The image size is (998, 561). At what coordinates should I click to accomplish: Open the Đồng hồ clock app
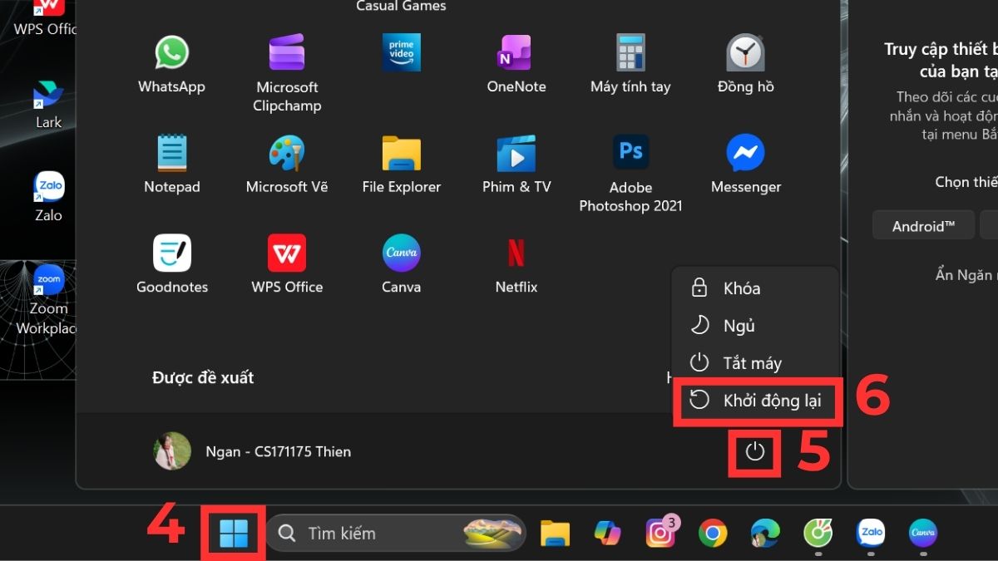(x=746, y=65)
